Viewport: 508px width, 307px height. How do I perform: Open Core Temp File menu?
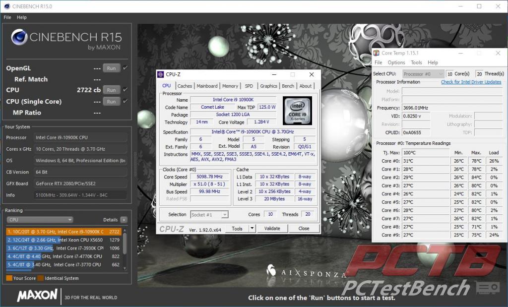(x=378, y=62)
